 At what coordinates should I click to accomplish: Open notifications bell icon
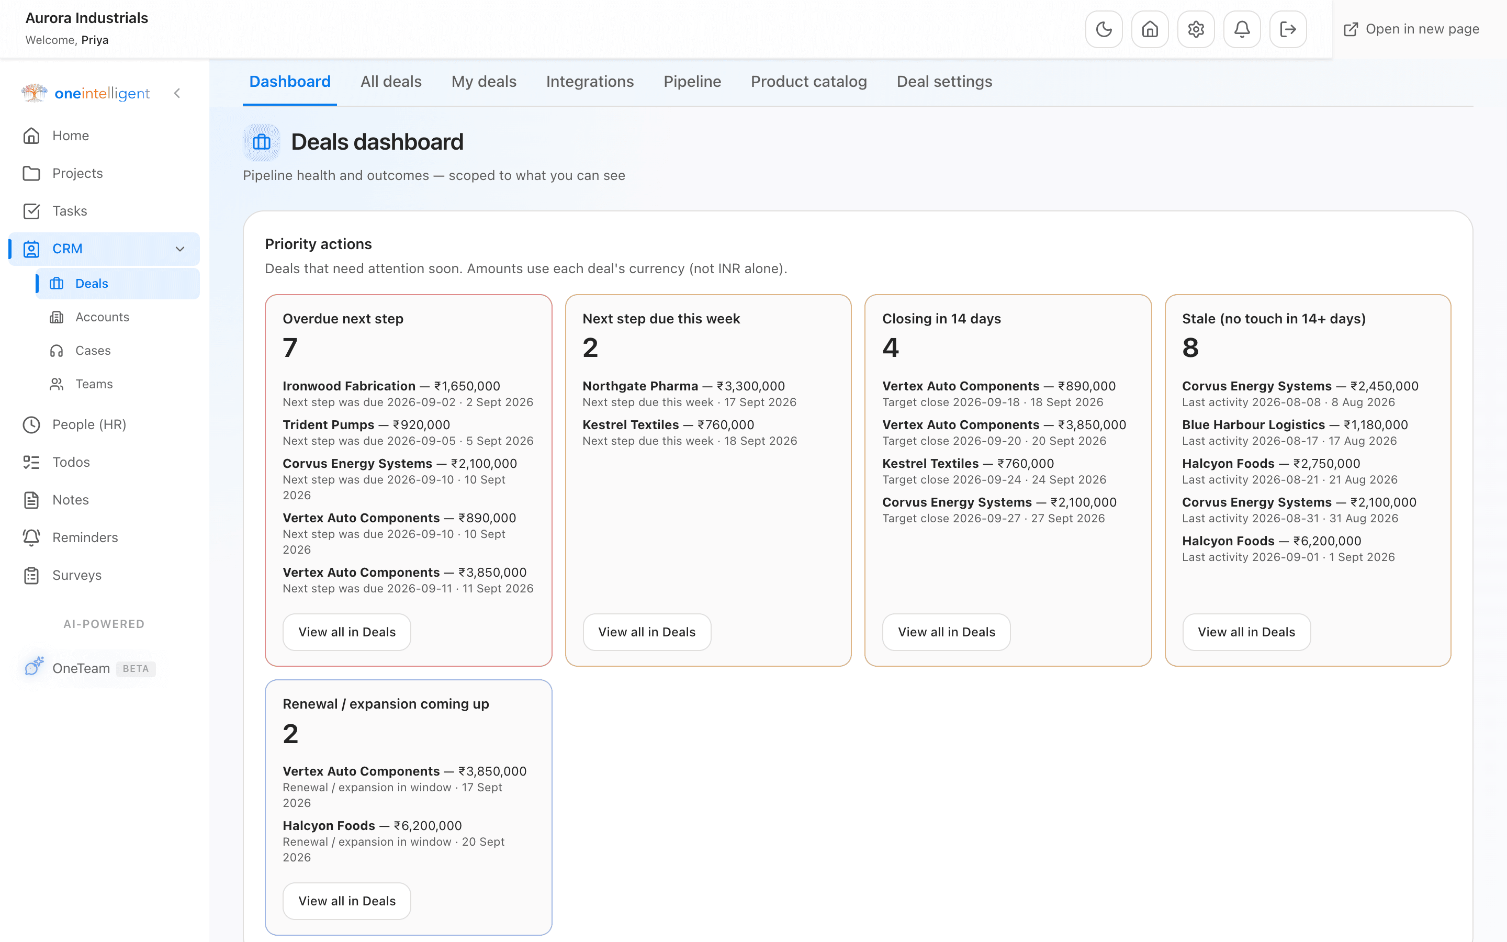tap(1242, 29)
